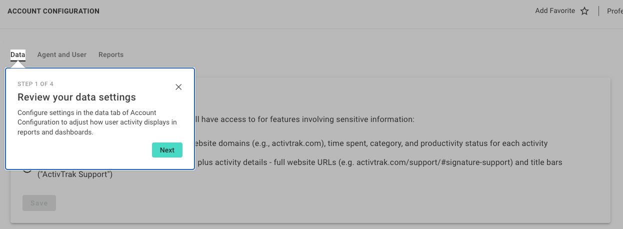Choose the option mentioning time spent and category
623x229 pixels.
(x=371, y=143)
